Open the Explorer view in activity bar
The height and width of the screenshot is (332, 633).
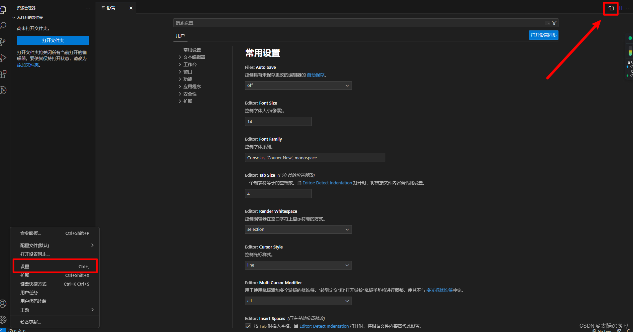(x=3, y=10)
